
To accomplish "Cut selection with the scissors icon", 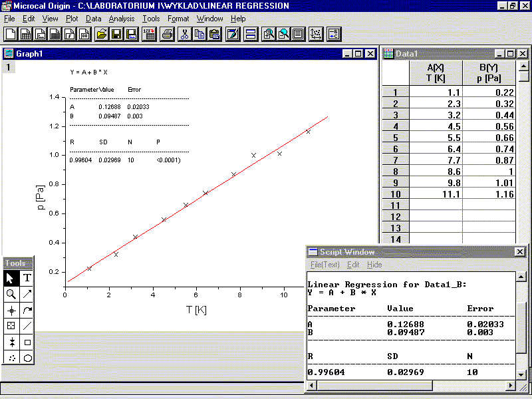I will coord(185,35).
